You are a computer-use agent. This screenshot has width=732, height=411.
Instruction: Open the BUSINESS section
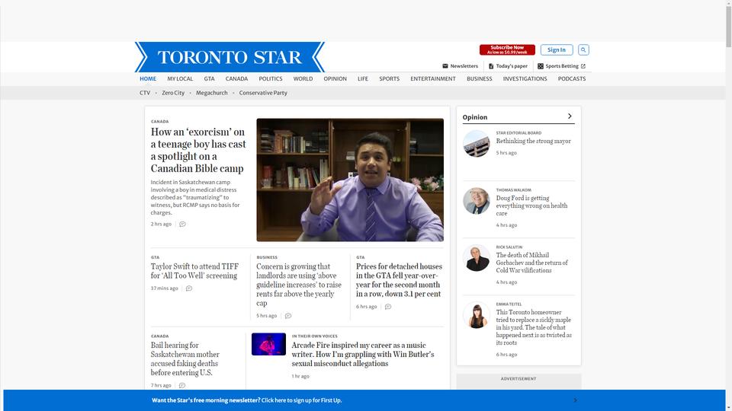pyautogui.click(x=480, y=78)
